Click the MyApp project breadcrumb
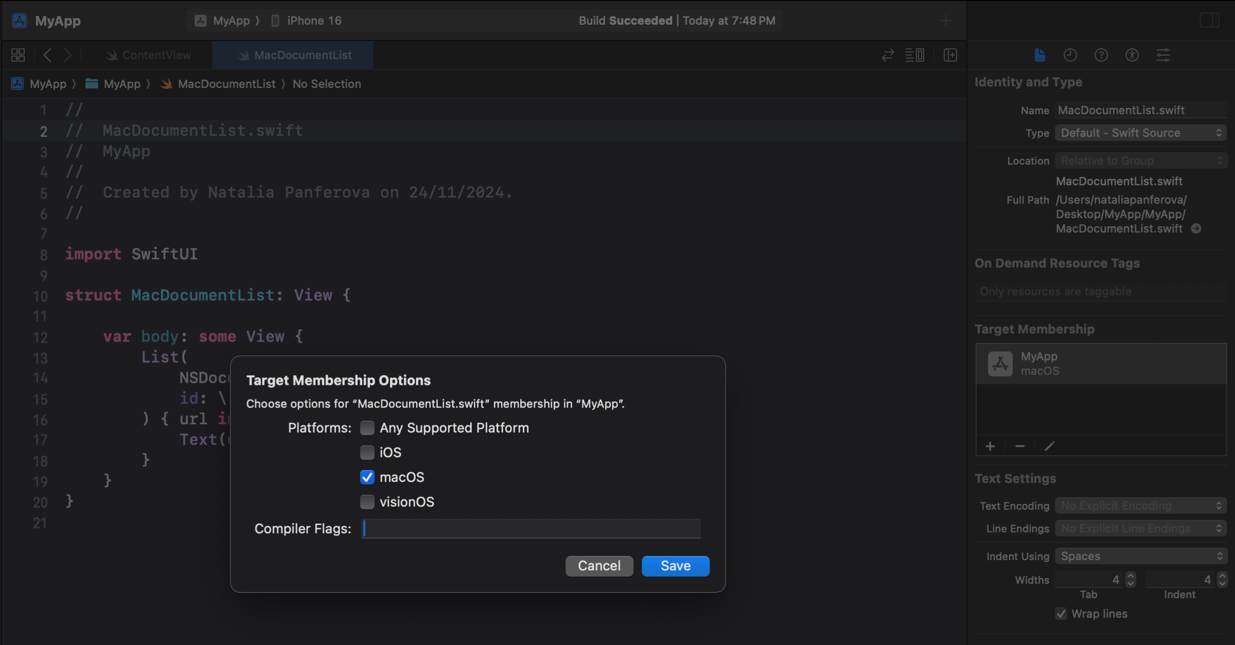The height and width of the screenshot is (645, 1235). 39,84
